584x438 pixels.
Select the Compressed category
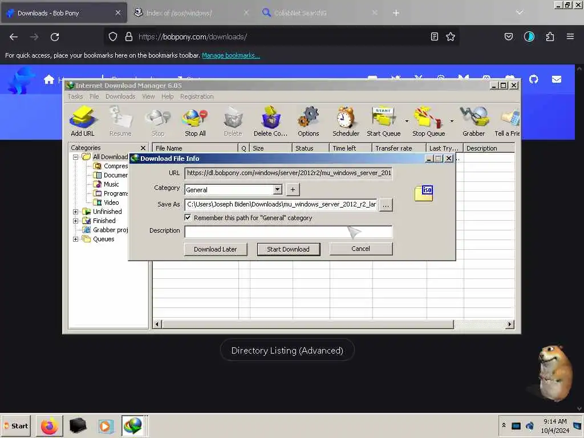111,166
